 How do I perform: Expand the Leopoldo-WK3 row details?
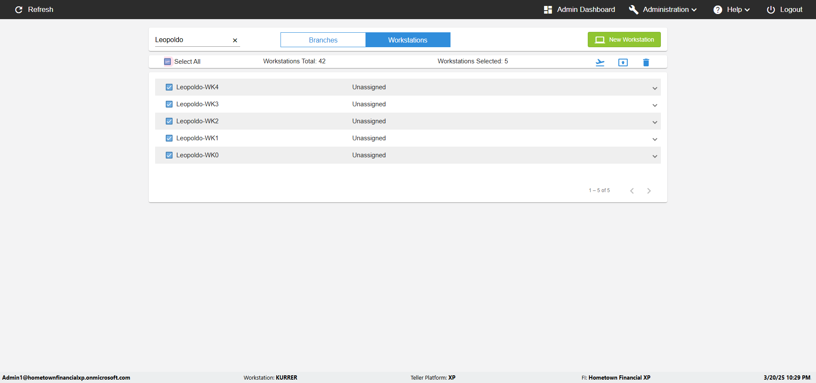coord(655,105)
